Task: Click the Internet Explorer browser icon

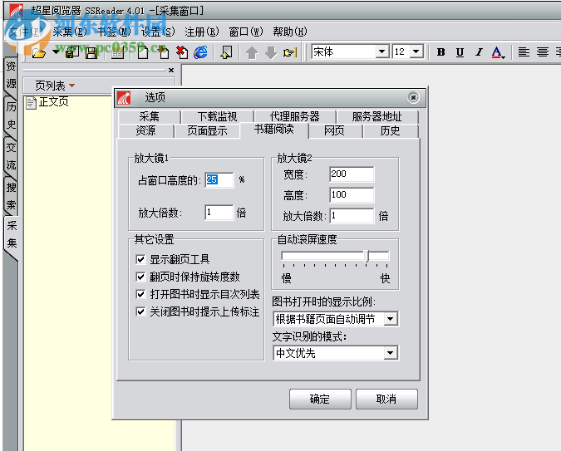Action: pyautogui.click(x=200, y=52)
